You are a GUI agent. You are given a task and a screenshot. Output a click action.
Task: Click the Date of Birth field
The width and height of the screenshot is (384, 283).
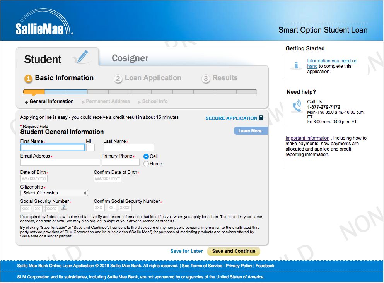[34, 178]
